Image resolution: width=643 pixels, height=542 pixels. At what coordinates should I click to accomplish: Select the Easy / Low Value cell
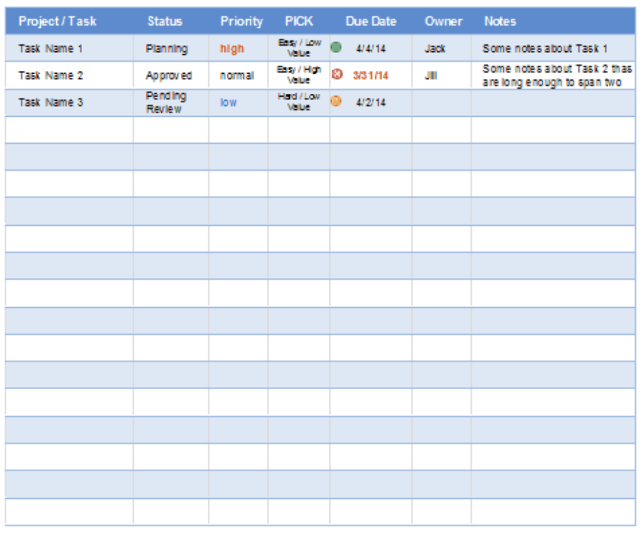[x=299, y=49]
